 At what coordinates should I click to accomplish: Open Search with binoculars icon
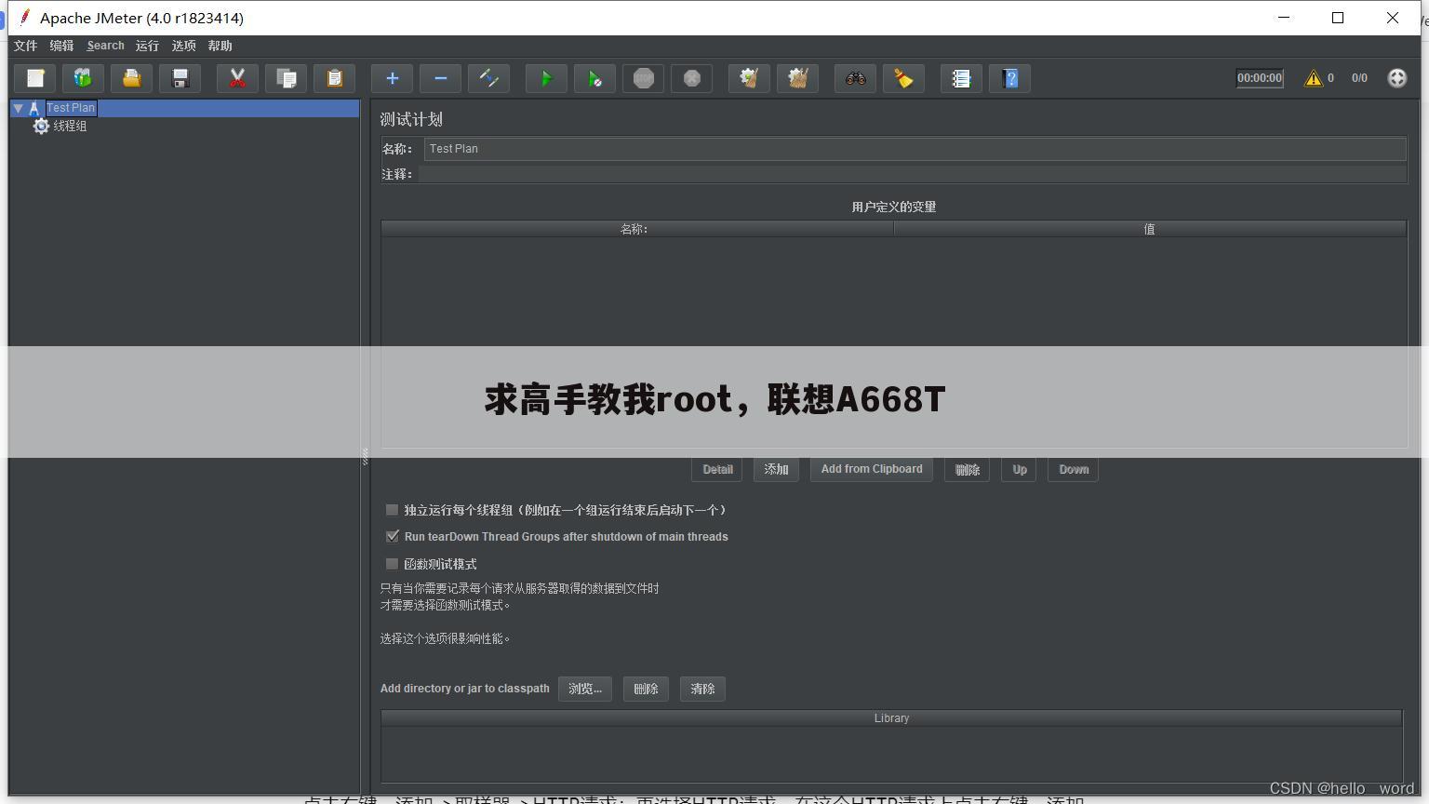point(855,78)
